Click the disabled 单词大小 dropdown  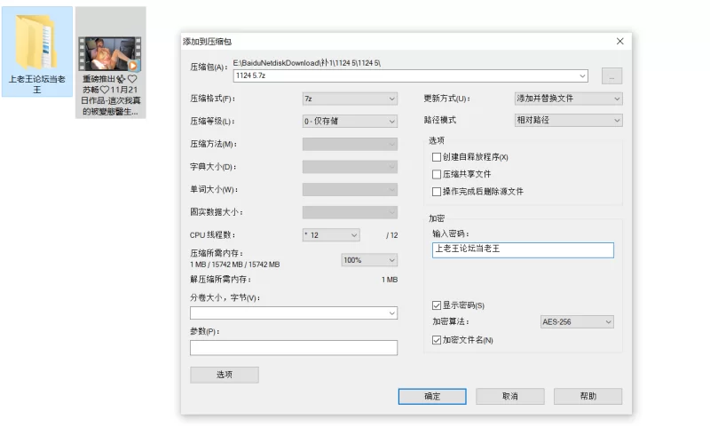click(x=350, y=189)
